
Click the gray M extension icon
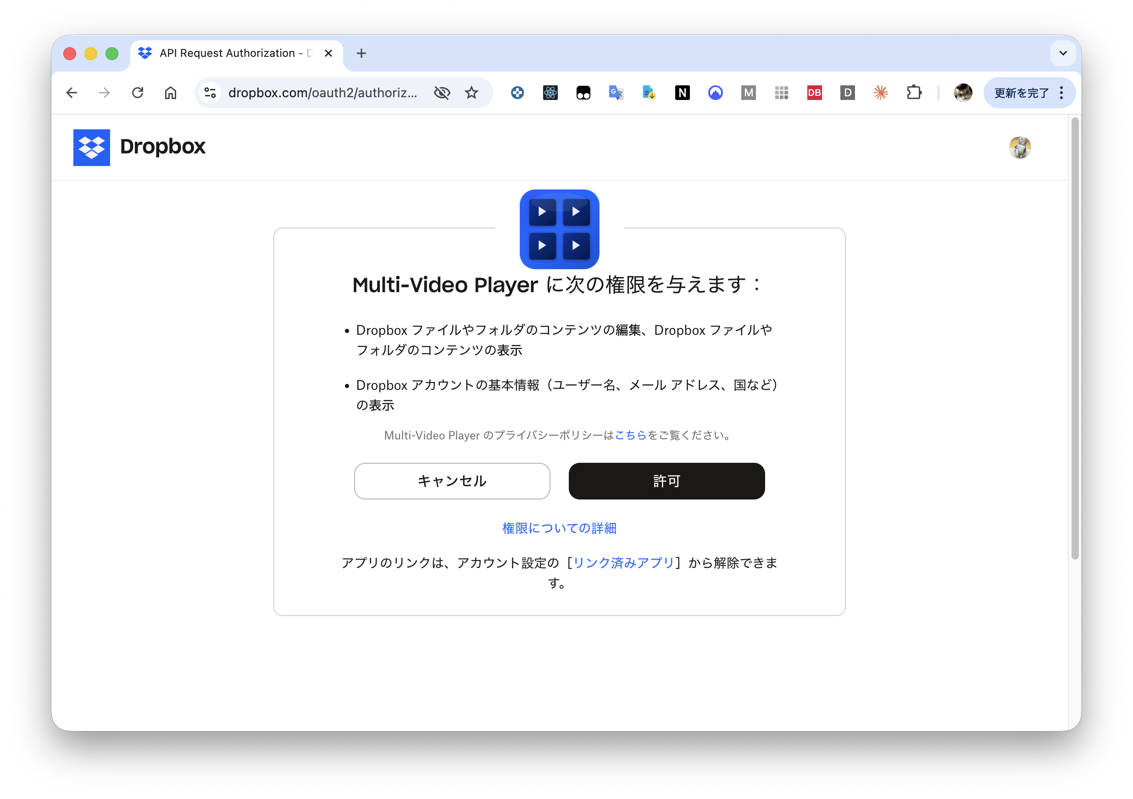pos(748,92)
